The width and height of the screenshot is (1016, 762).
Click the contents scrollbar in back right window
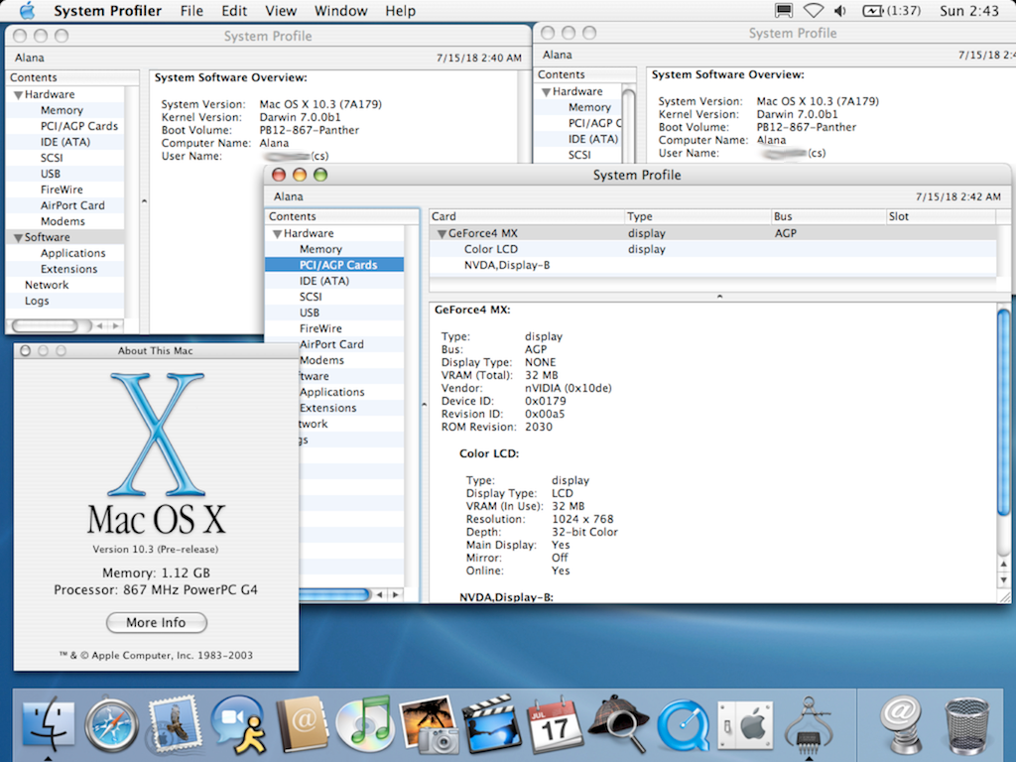tap(628, 123)
